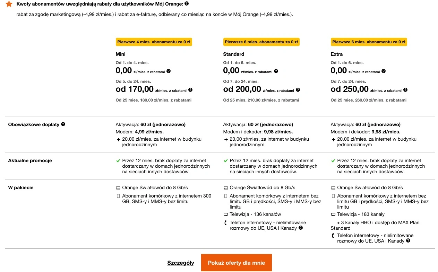The height and width of the screenshot is (272, 438).
Task: Open help icon beside Extra 250,00 price
Action: click(x=405, y=90)
